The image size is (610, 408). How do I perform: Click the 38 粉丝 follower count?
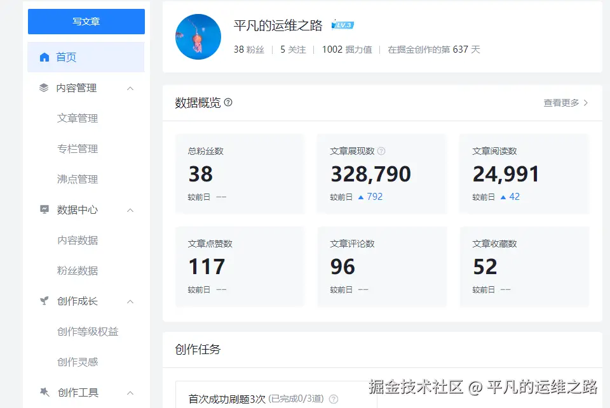coord(249,49)
